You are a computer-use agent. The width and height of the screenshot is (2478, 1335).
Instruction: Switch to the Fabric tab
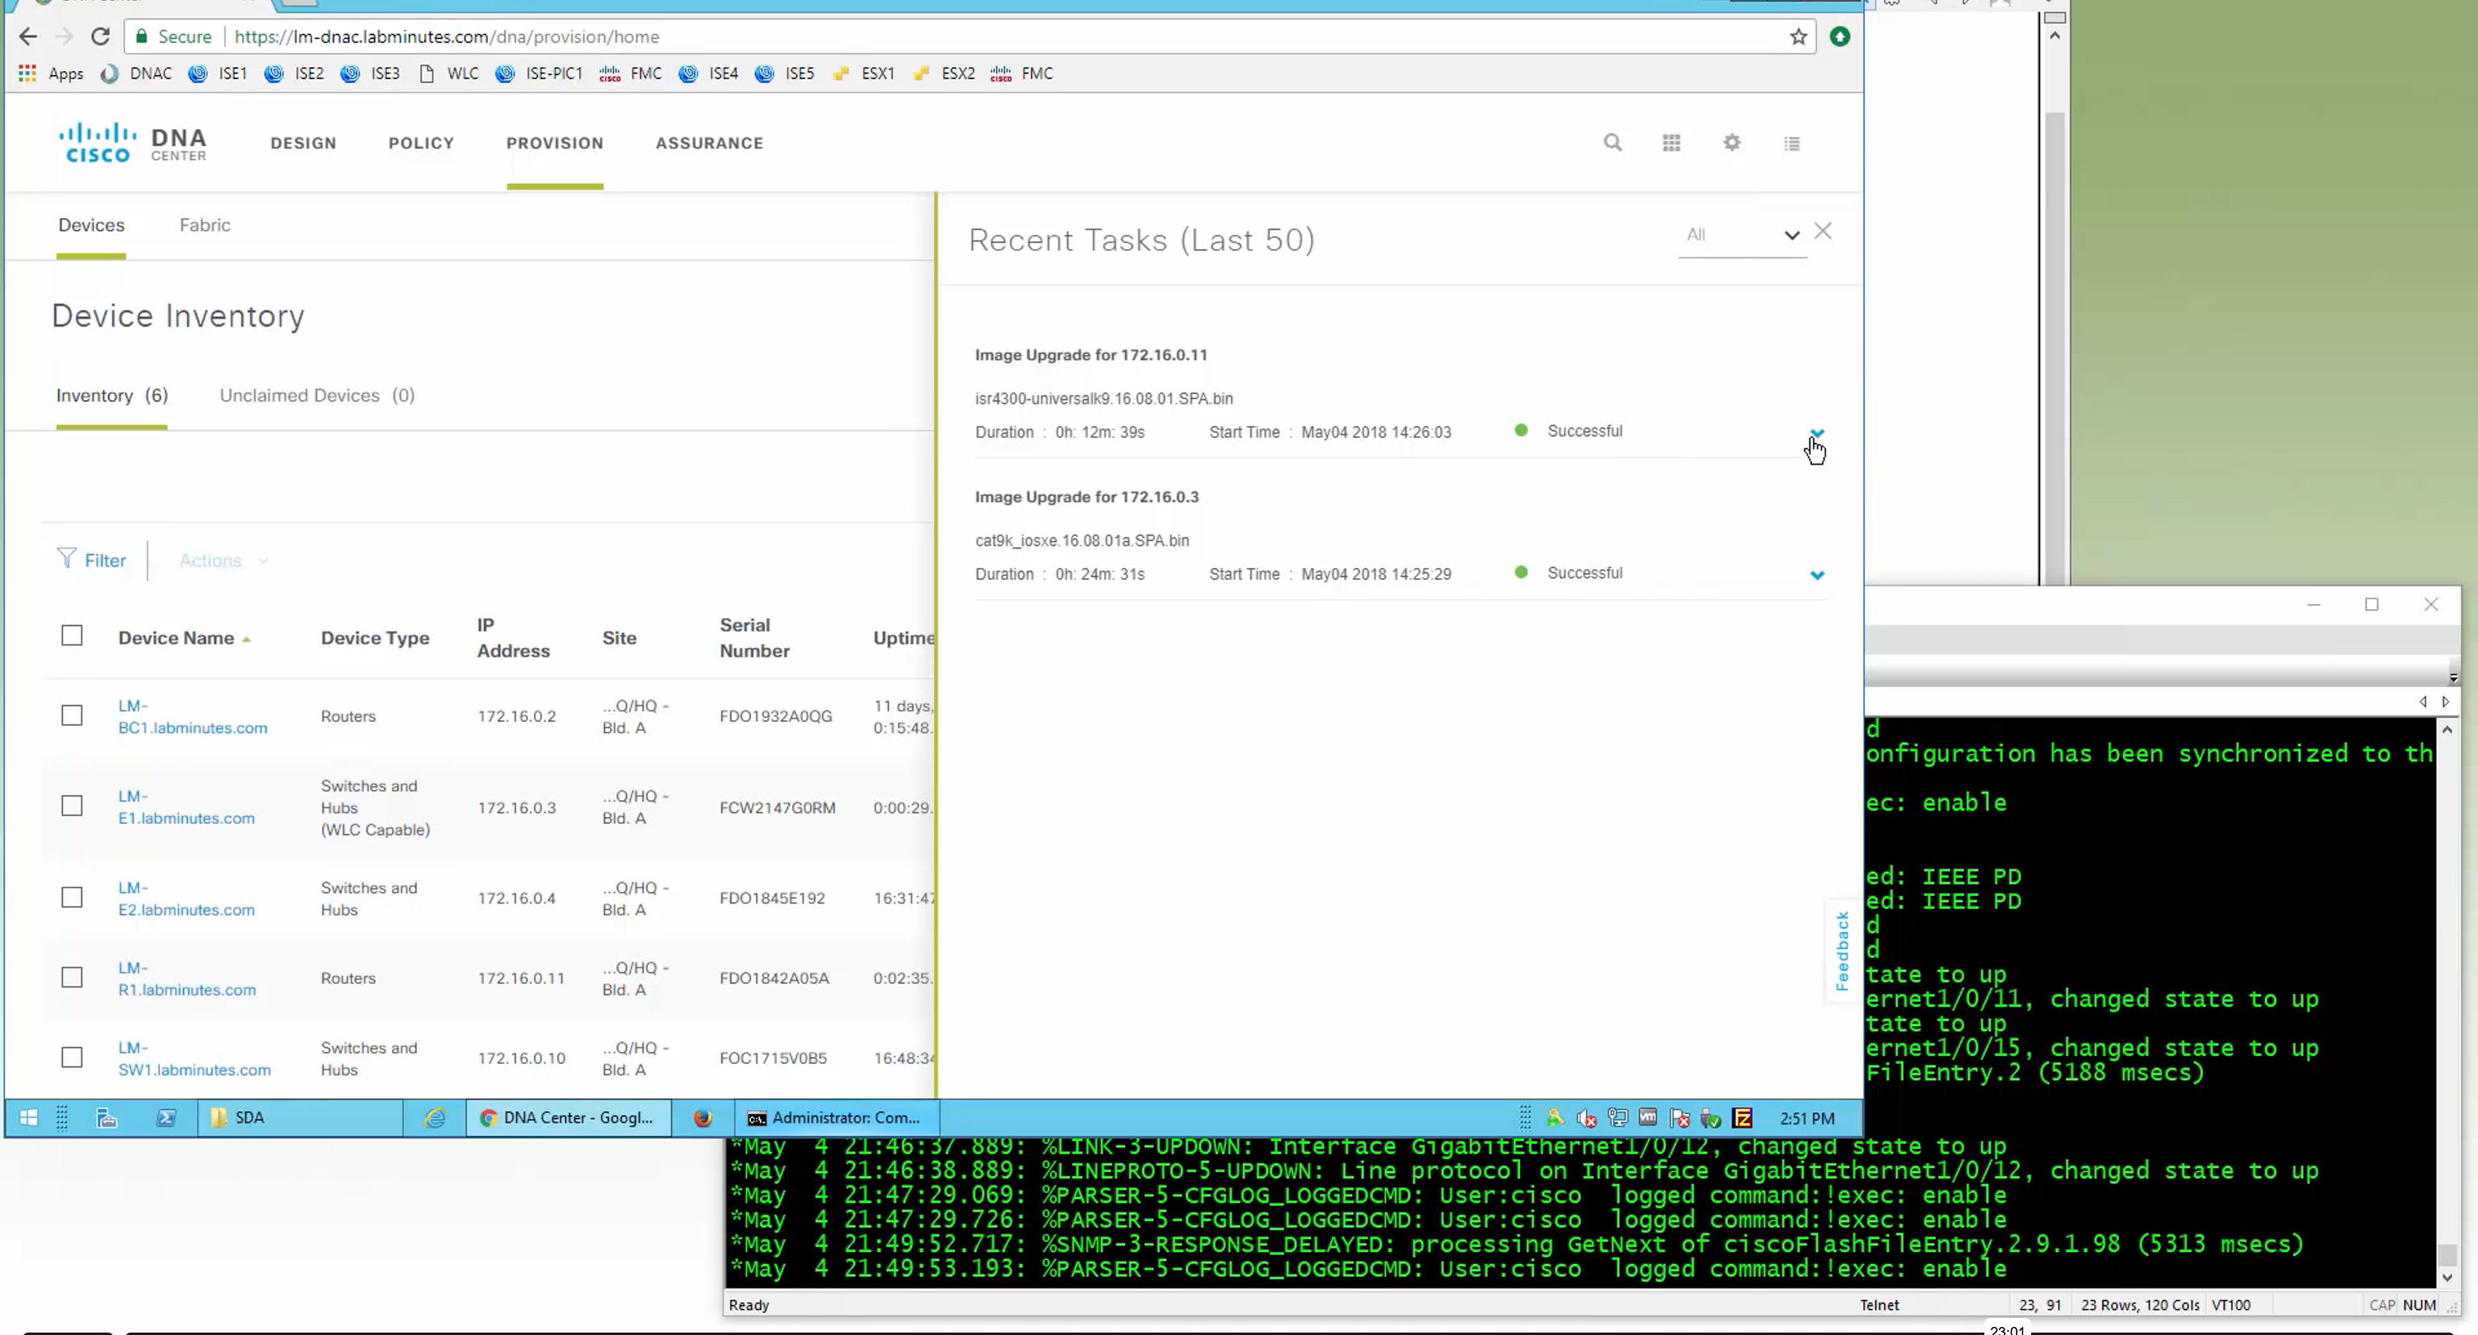click(204, 225)
